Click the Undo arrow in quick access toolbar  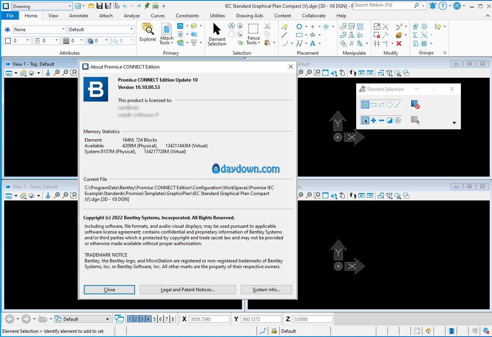click(x=125, y=6)
